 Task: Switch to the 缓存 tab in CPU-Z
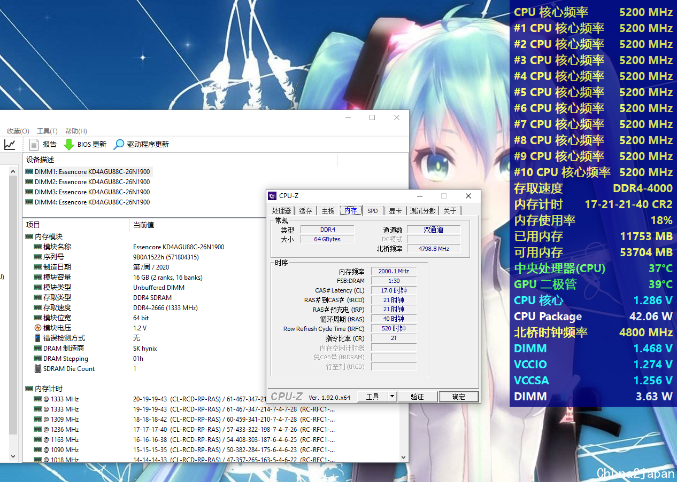[305, 211]
